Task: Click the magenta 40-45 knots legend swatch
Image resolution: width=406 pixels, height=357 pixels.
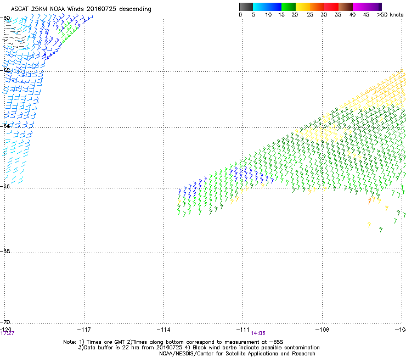Action: (360, 7)
